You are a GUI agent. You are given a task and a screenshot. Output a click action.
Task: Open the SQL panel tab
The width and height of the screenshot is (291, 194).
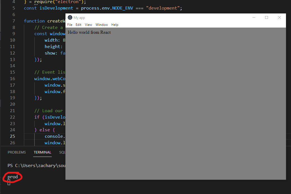tap(62, 152)
